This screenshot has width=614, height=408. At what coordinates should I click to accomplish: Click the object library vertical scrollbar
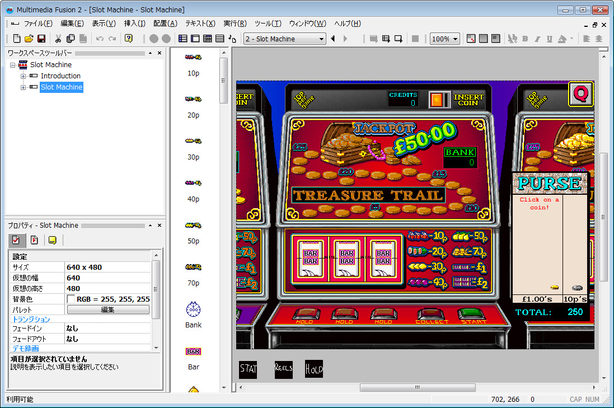223,81
